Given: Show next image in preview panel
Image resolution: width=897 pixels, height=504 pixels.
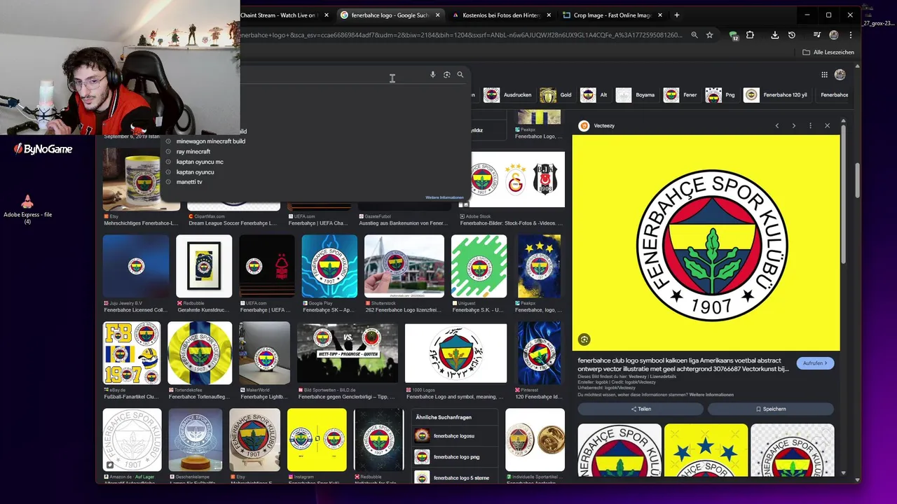Looking at the screenshot, I should pyautogui.click(x=793, y=126).
